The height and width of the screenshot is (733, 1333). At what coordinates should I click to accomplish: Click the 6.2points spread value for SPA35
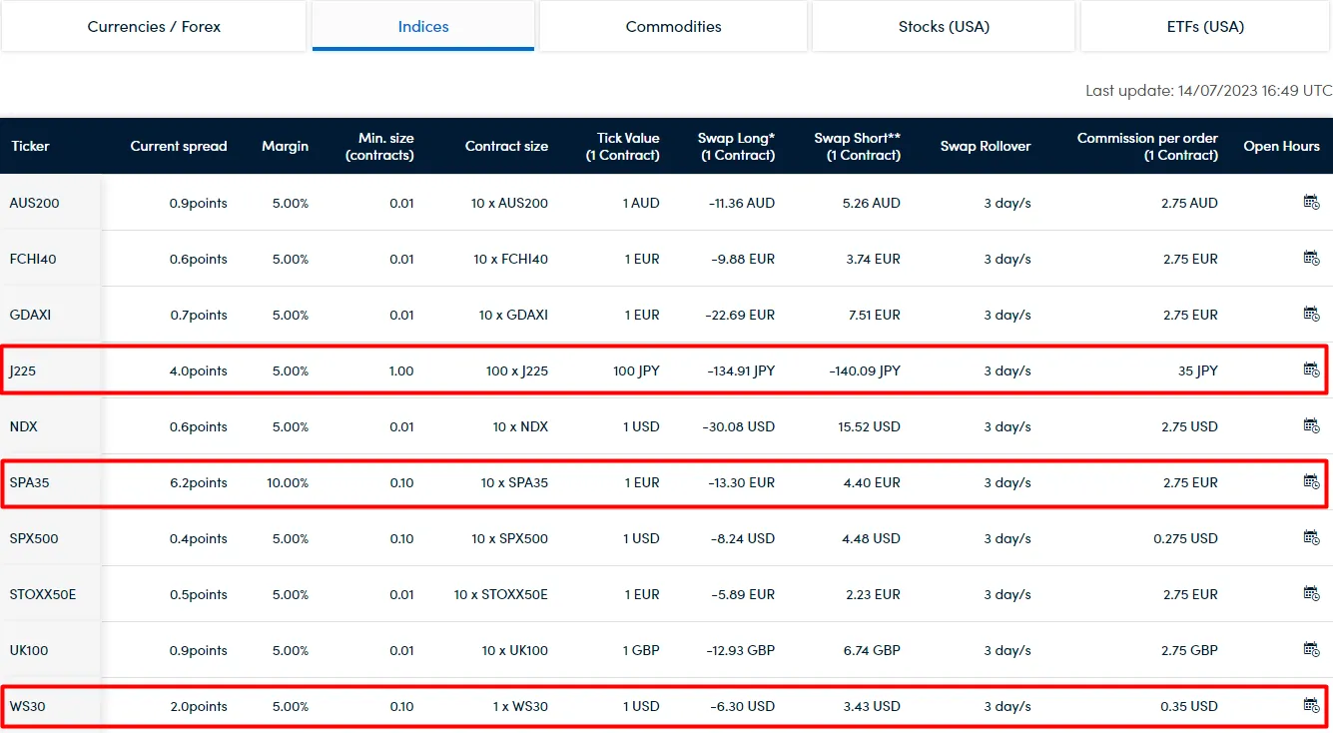click(199, 482)
